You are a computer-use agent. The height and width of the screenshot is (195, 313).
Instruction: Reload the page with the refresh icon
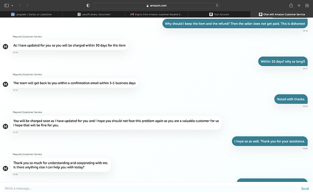tap(218, 5)
